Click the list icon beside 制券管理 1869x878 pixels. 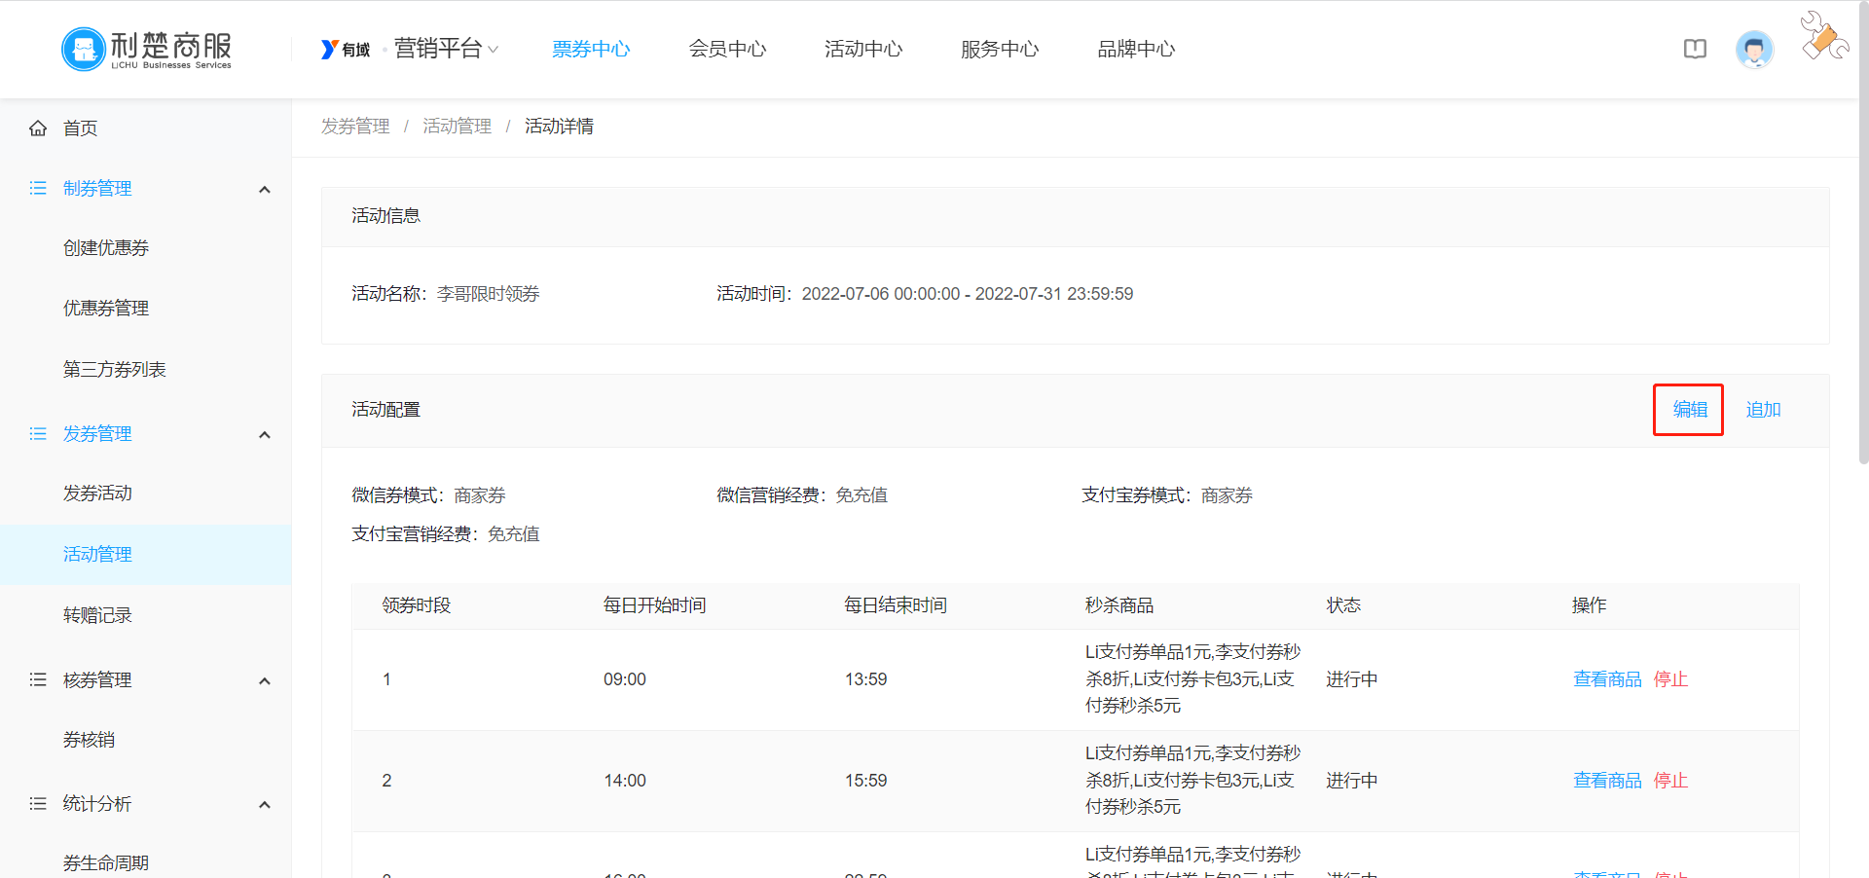(x=38, y=188)
